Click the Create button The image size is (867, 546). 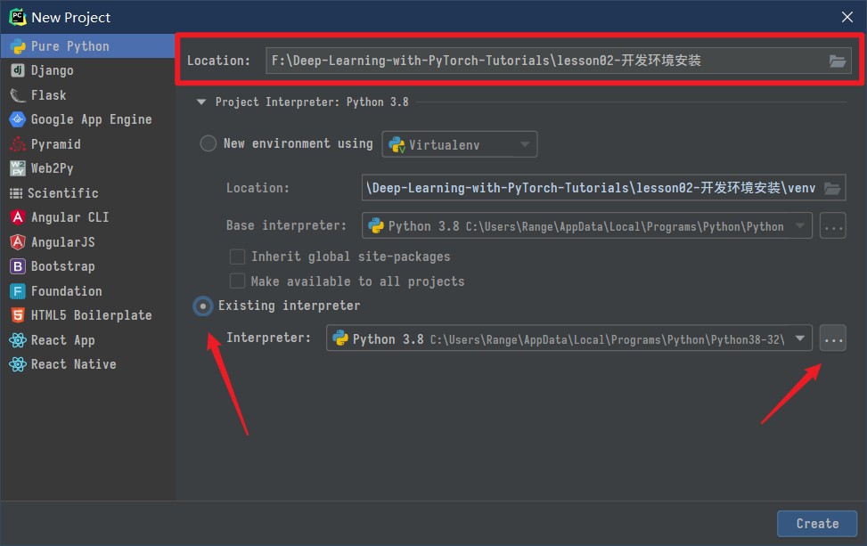pos(817,524)
